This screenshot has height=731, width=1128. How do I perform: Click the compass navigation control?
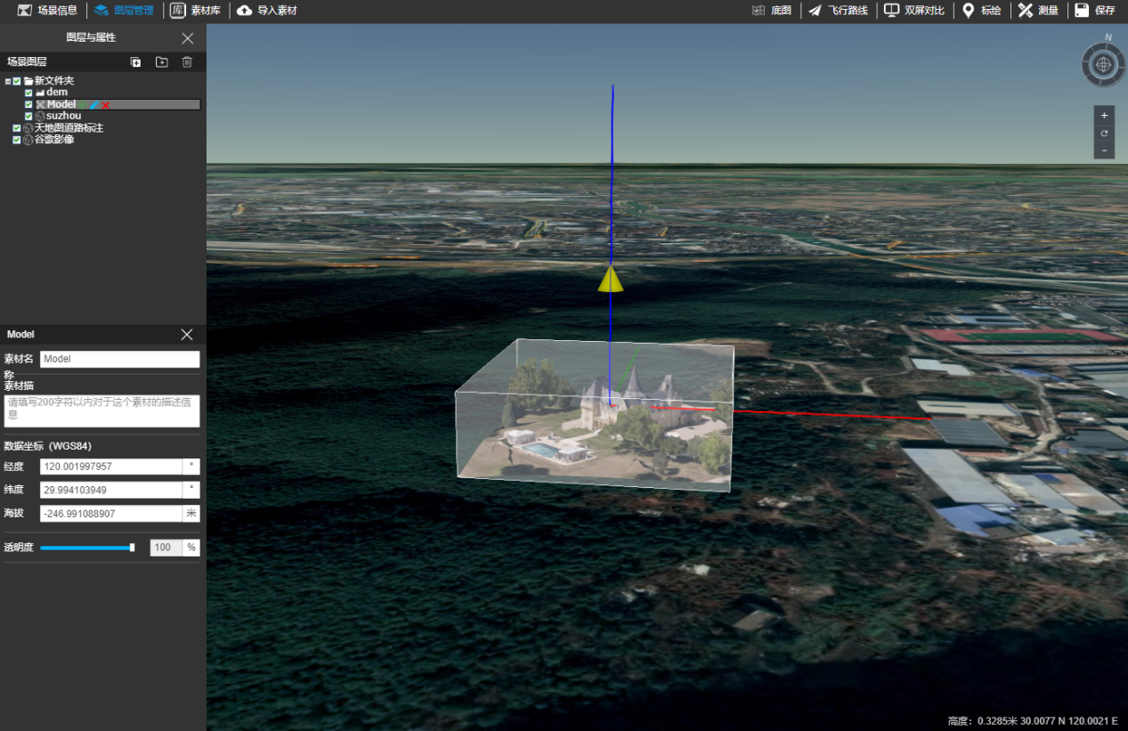(x=1103, y=65)
